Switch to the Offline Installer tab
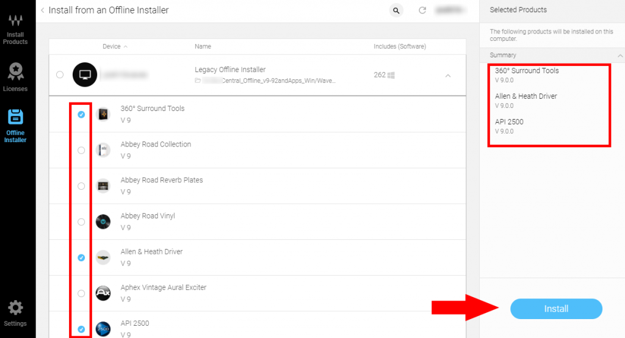Viewport: 625px width, 338px height. [x=15, y=126]
